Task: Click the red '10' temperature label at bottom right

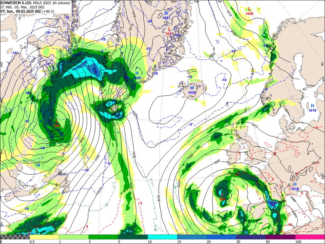Action: coord(290,225)
